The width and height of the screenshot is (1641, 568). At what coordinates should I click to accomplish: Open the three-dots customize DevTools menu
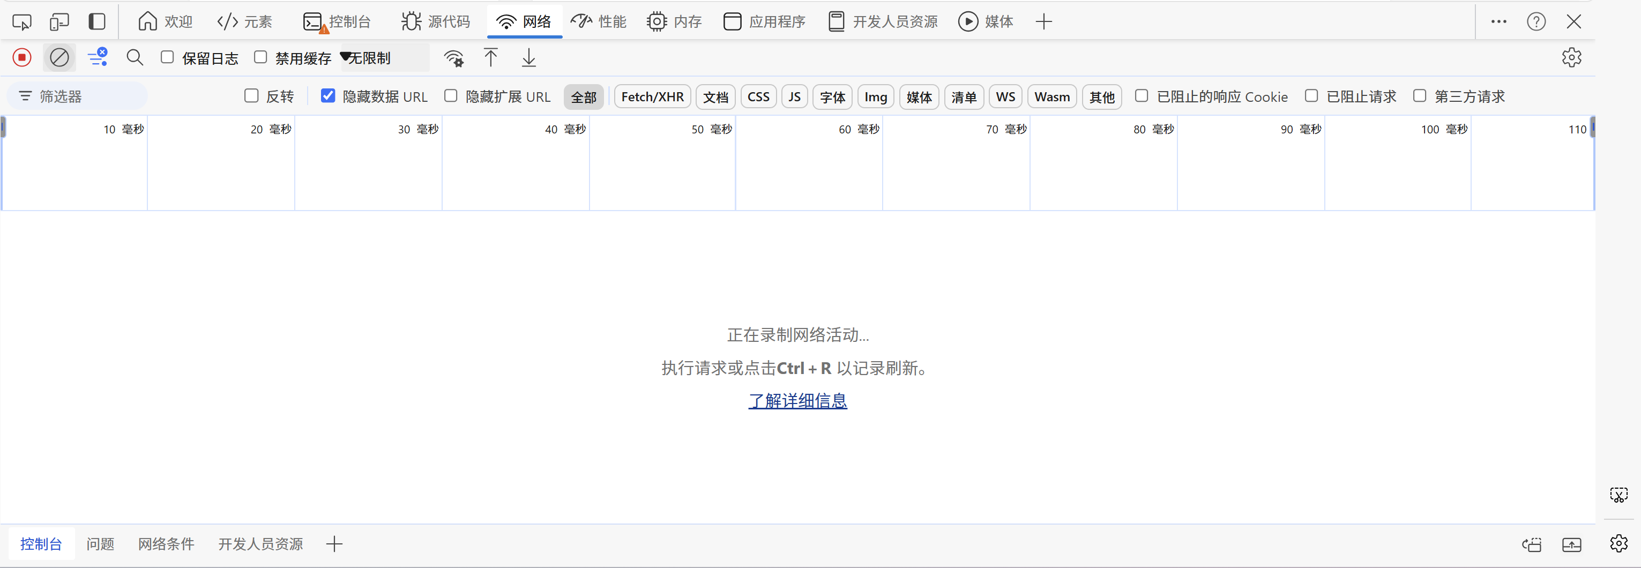pos(1498,21)
